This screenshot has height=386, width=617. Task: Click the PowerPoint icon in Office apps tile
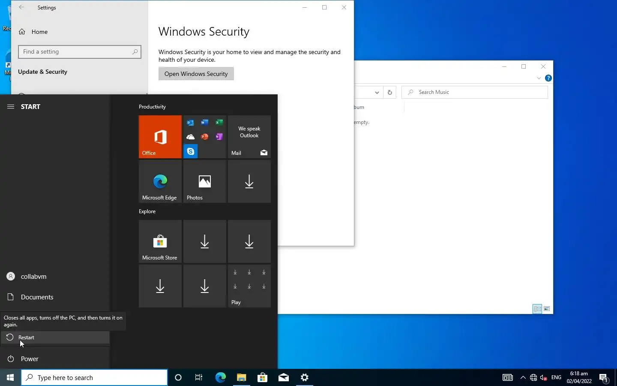click(204, 137)
